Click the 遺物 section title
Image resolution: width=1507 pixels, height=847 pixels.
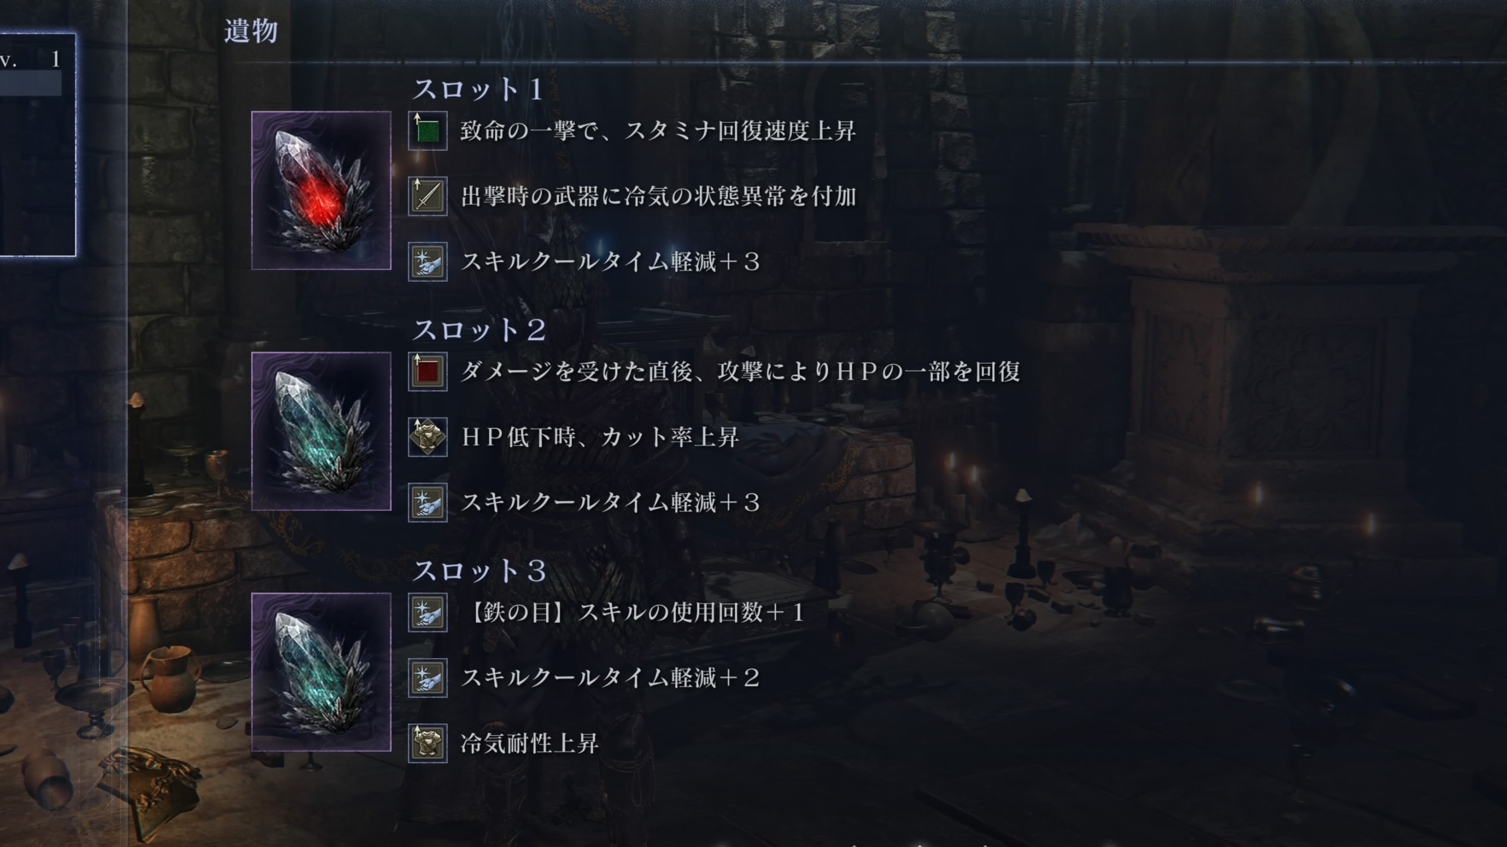click(251, 31)
